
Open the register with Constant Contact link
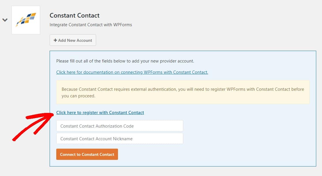tap(100, 113)
